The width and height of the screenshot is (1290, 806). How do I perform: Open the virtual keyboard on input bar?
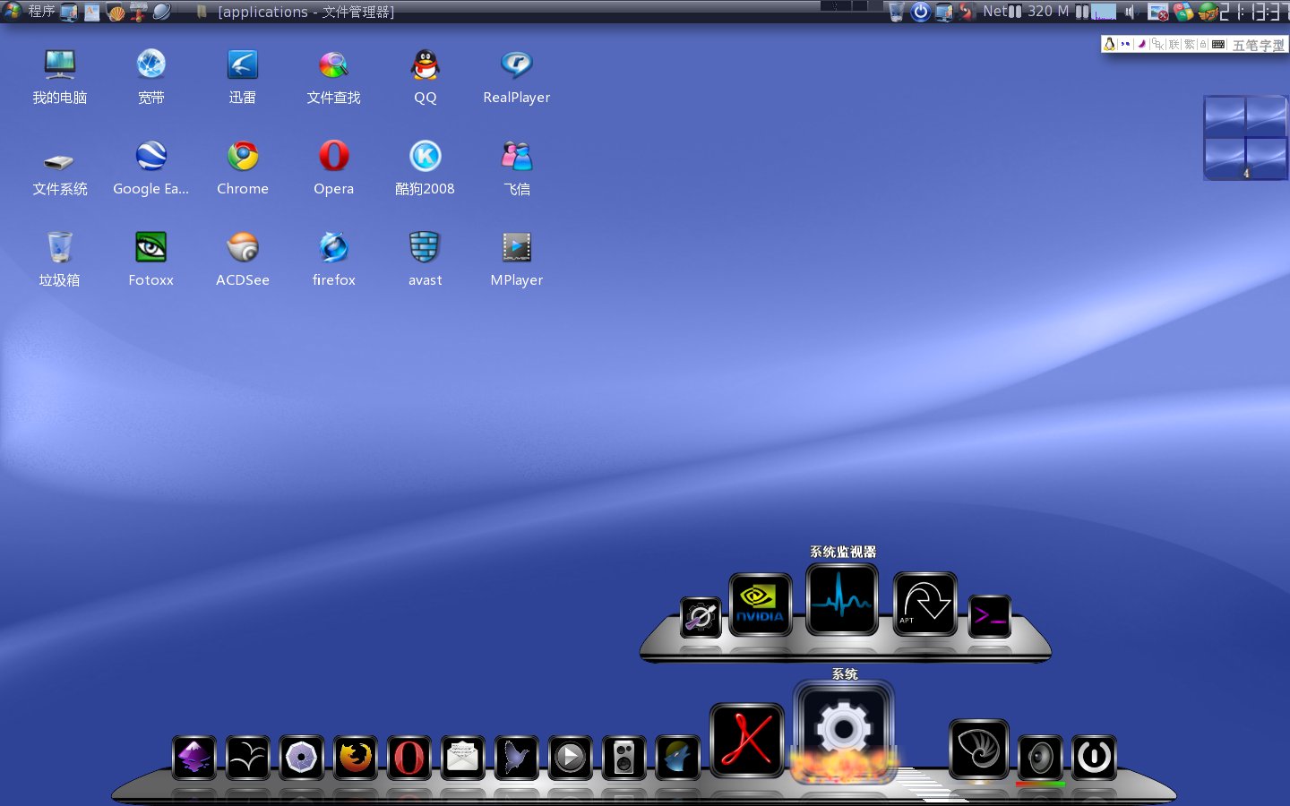1218,44
